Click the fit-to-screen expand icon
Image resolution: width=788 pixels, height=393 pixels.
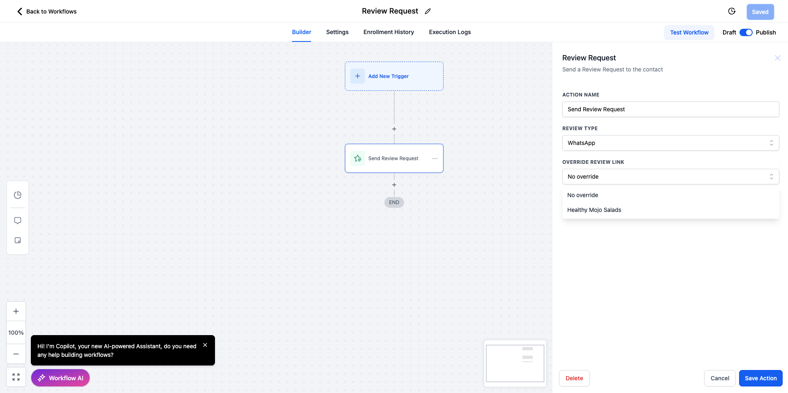pyautogui.click(x=16, y=377)
